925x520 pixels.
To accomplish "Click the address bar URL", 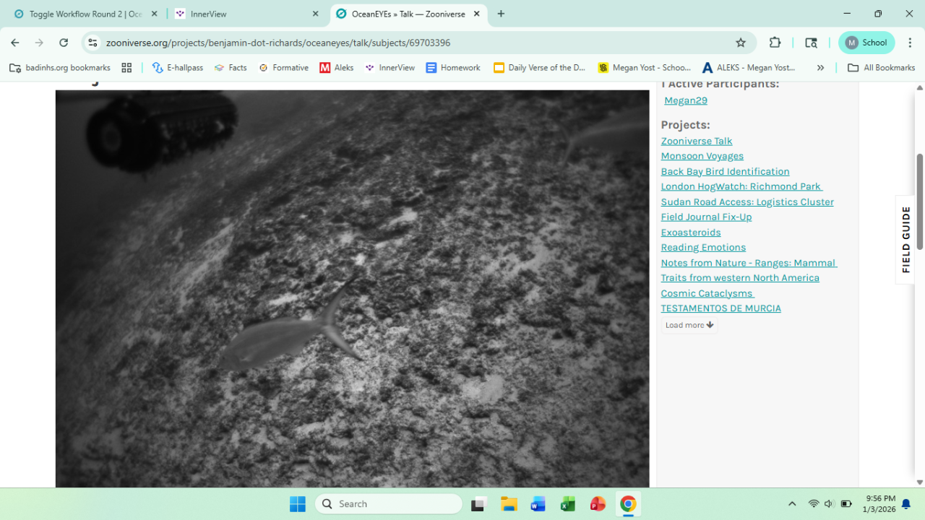I will coord(278,43).
